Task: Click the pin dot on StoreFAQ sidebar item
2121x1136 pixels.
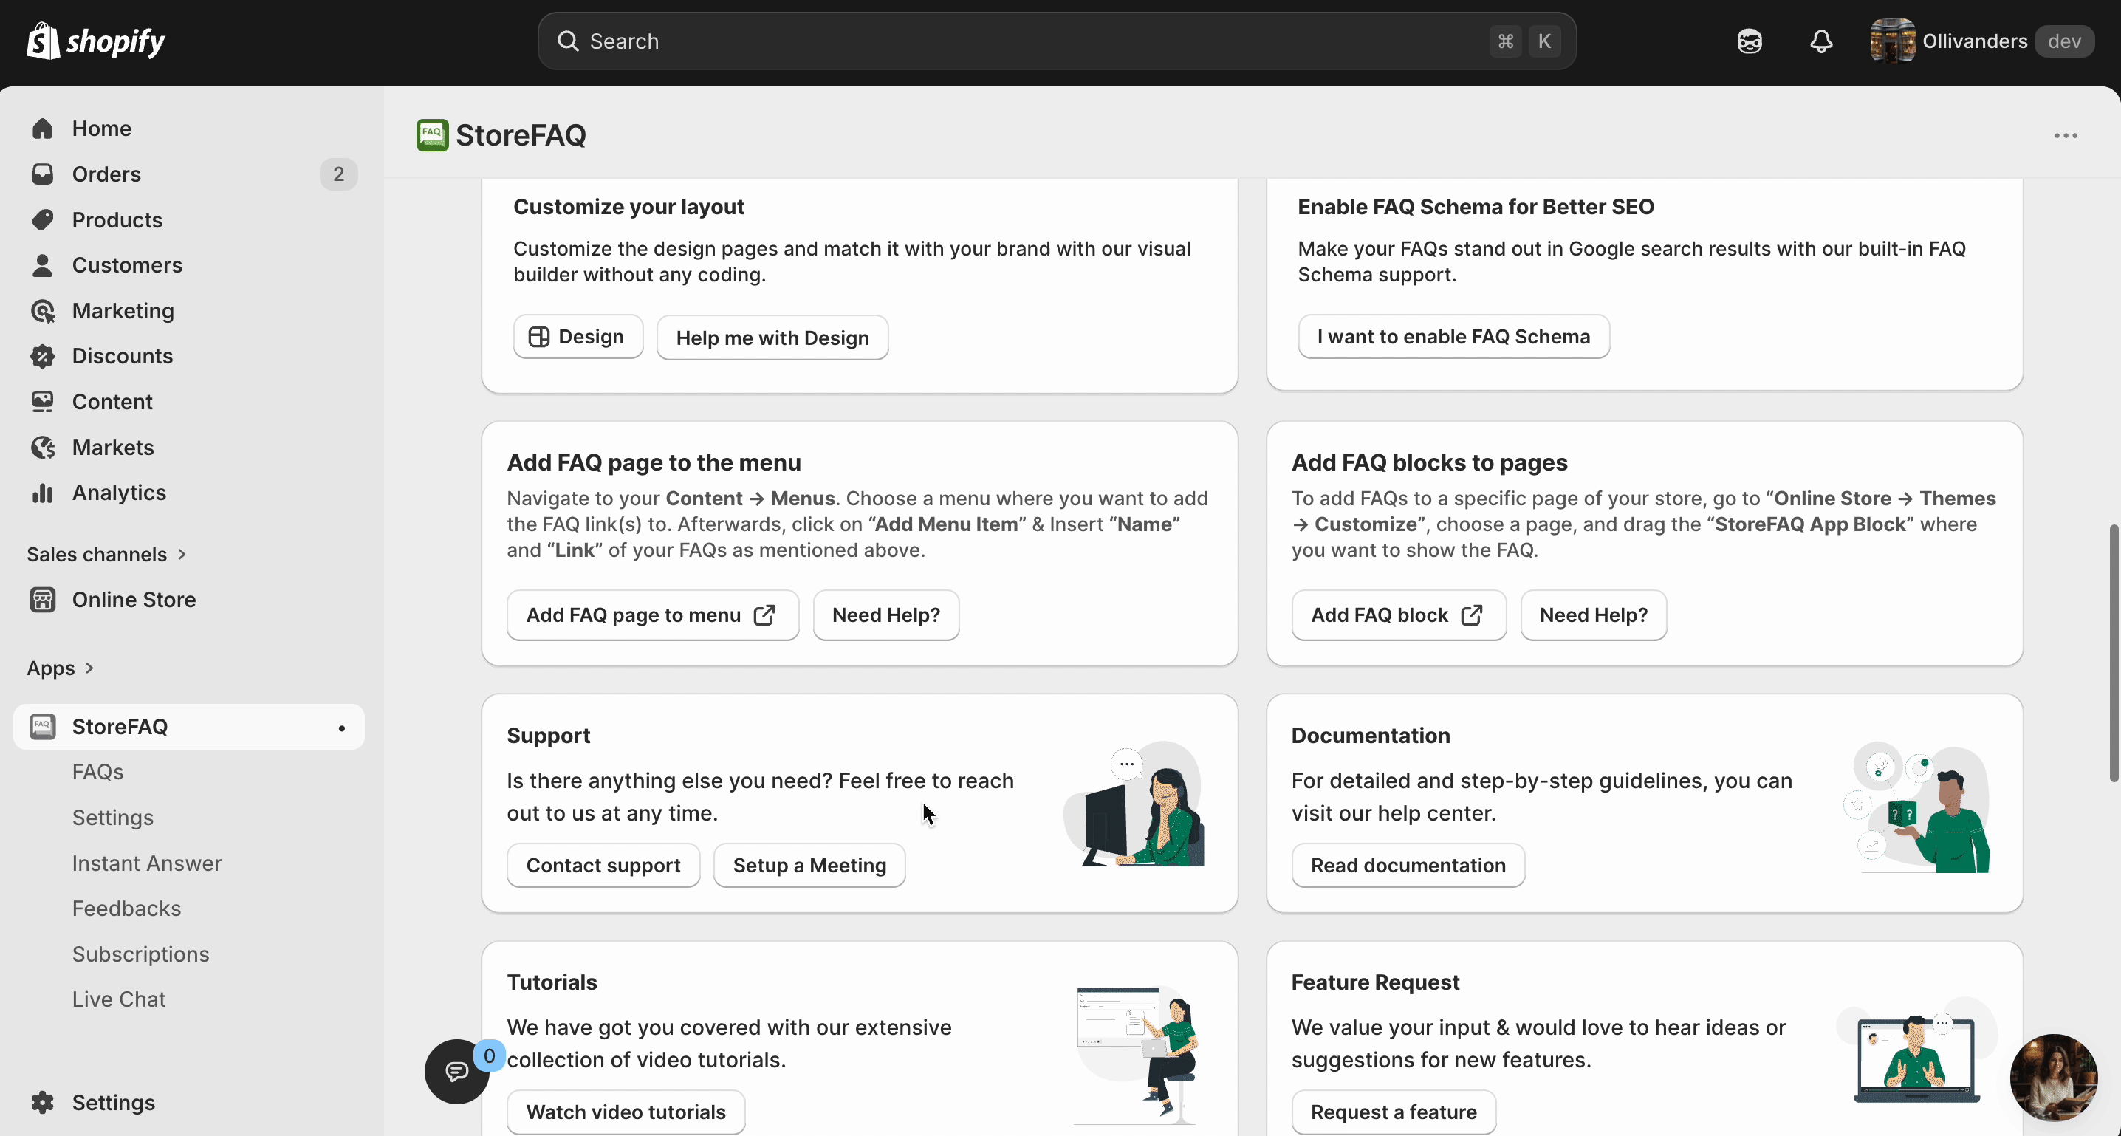Action: point(342,728)
